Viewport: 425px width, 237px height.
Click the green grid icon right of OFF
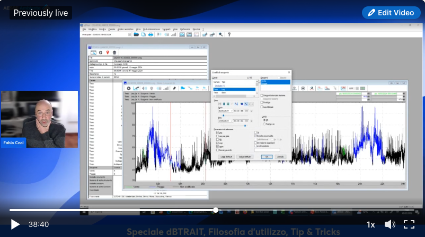click(362, 88)
